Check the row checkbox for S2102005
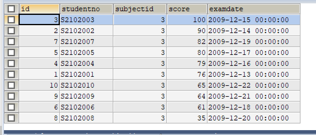Viewport: 316px width, 135px height. 11,52
